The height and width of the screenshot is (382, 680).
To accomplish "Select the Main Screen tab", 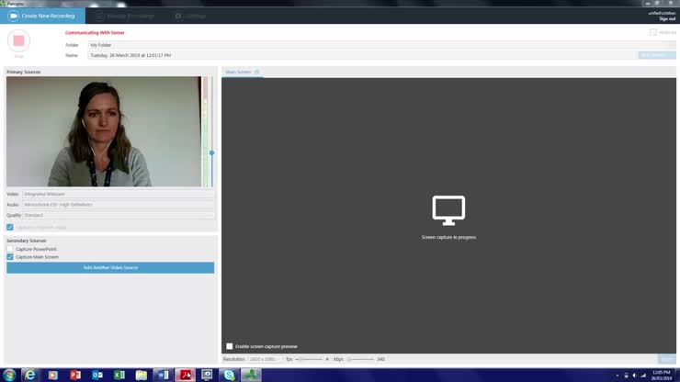I will [239, 72].
